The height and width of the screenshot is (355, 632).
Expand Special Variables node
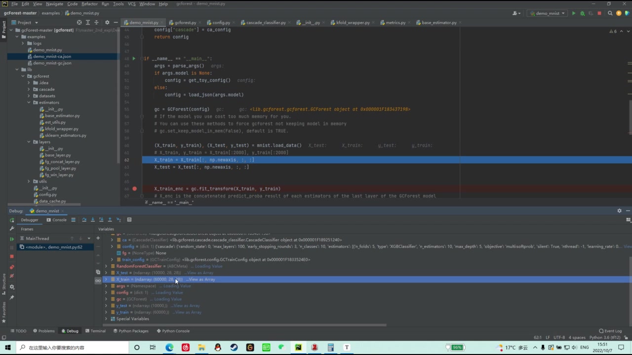click(106, 319)
